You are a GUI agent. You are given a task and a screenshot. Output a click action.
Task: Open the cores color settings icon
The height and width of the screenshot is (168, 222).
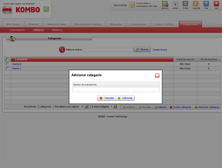[x=175, y=4]
